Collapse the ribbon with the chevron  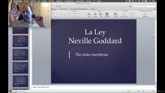tap(152, 9)
